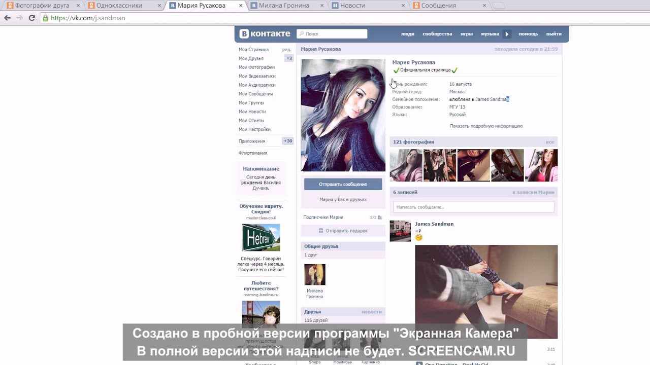The width and height of the screenshot is (650, 365).
Task: Click the browser back arrow
Action: click(x=7, y=18)
